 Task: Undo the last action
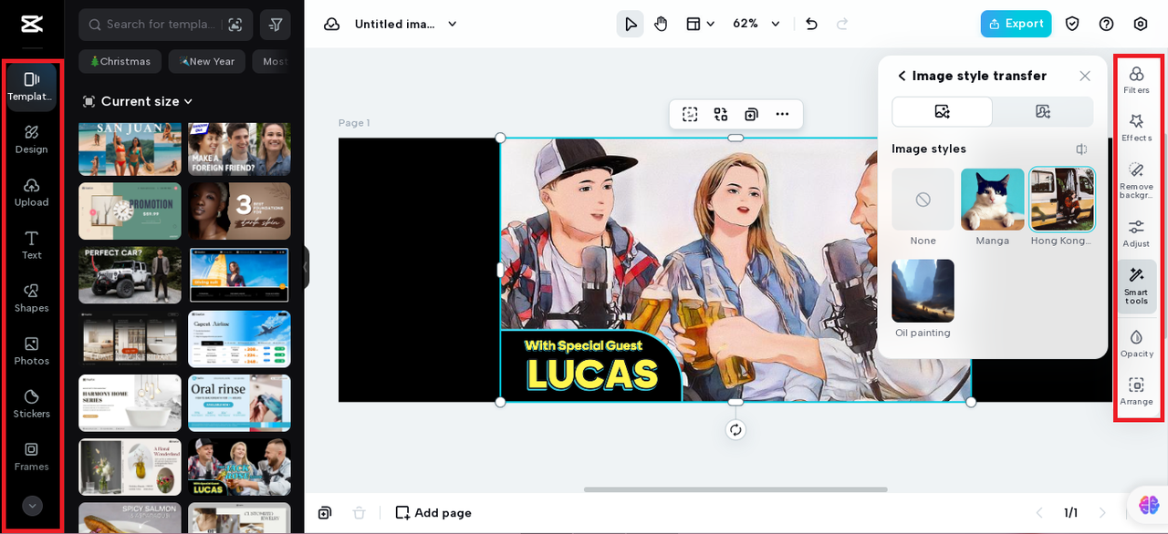(x=811, y=24)
